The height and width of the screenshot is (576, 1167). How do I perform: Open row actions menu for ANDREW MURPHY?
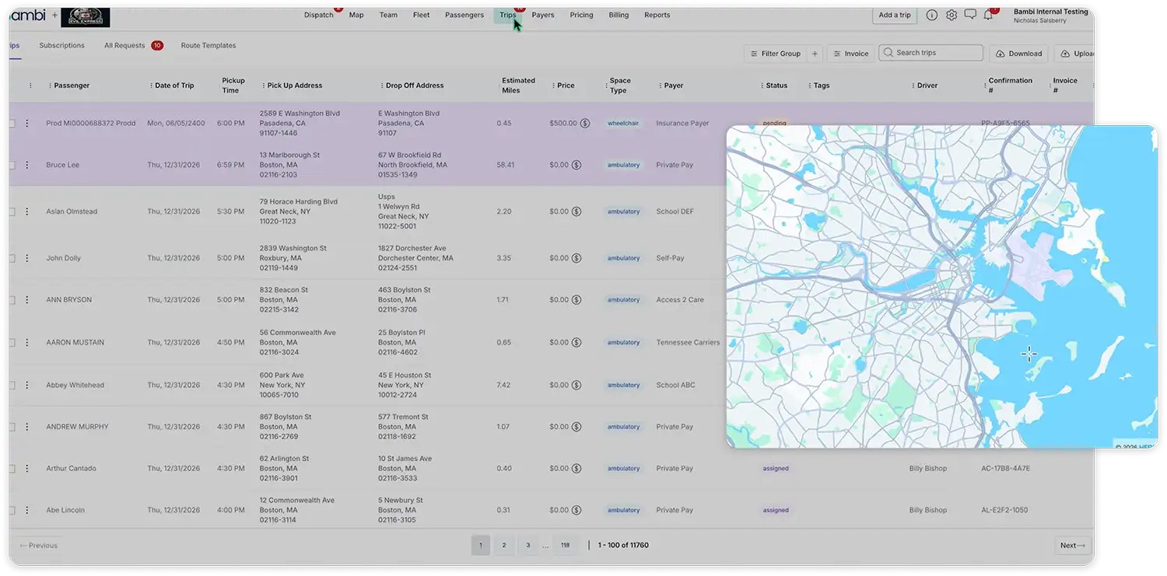[x=26, y=427]
